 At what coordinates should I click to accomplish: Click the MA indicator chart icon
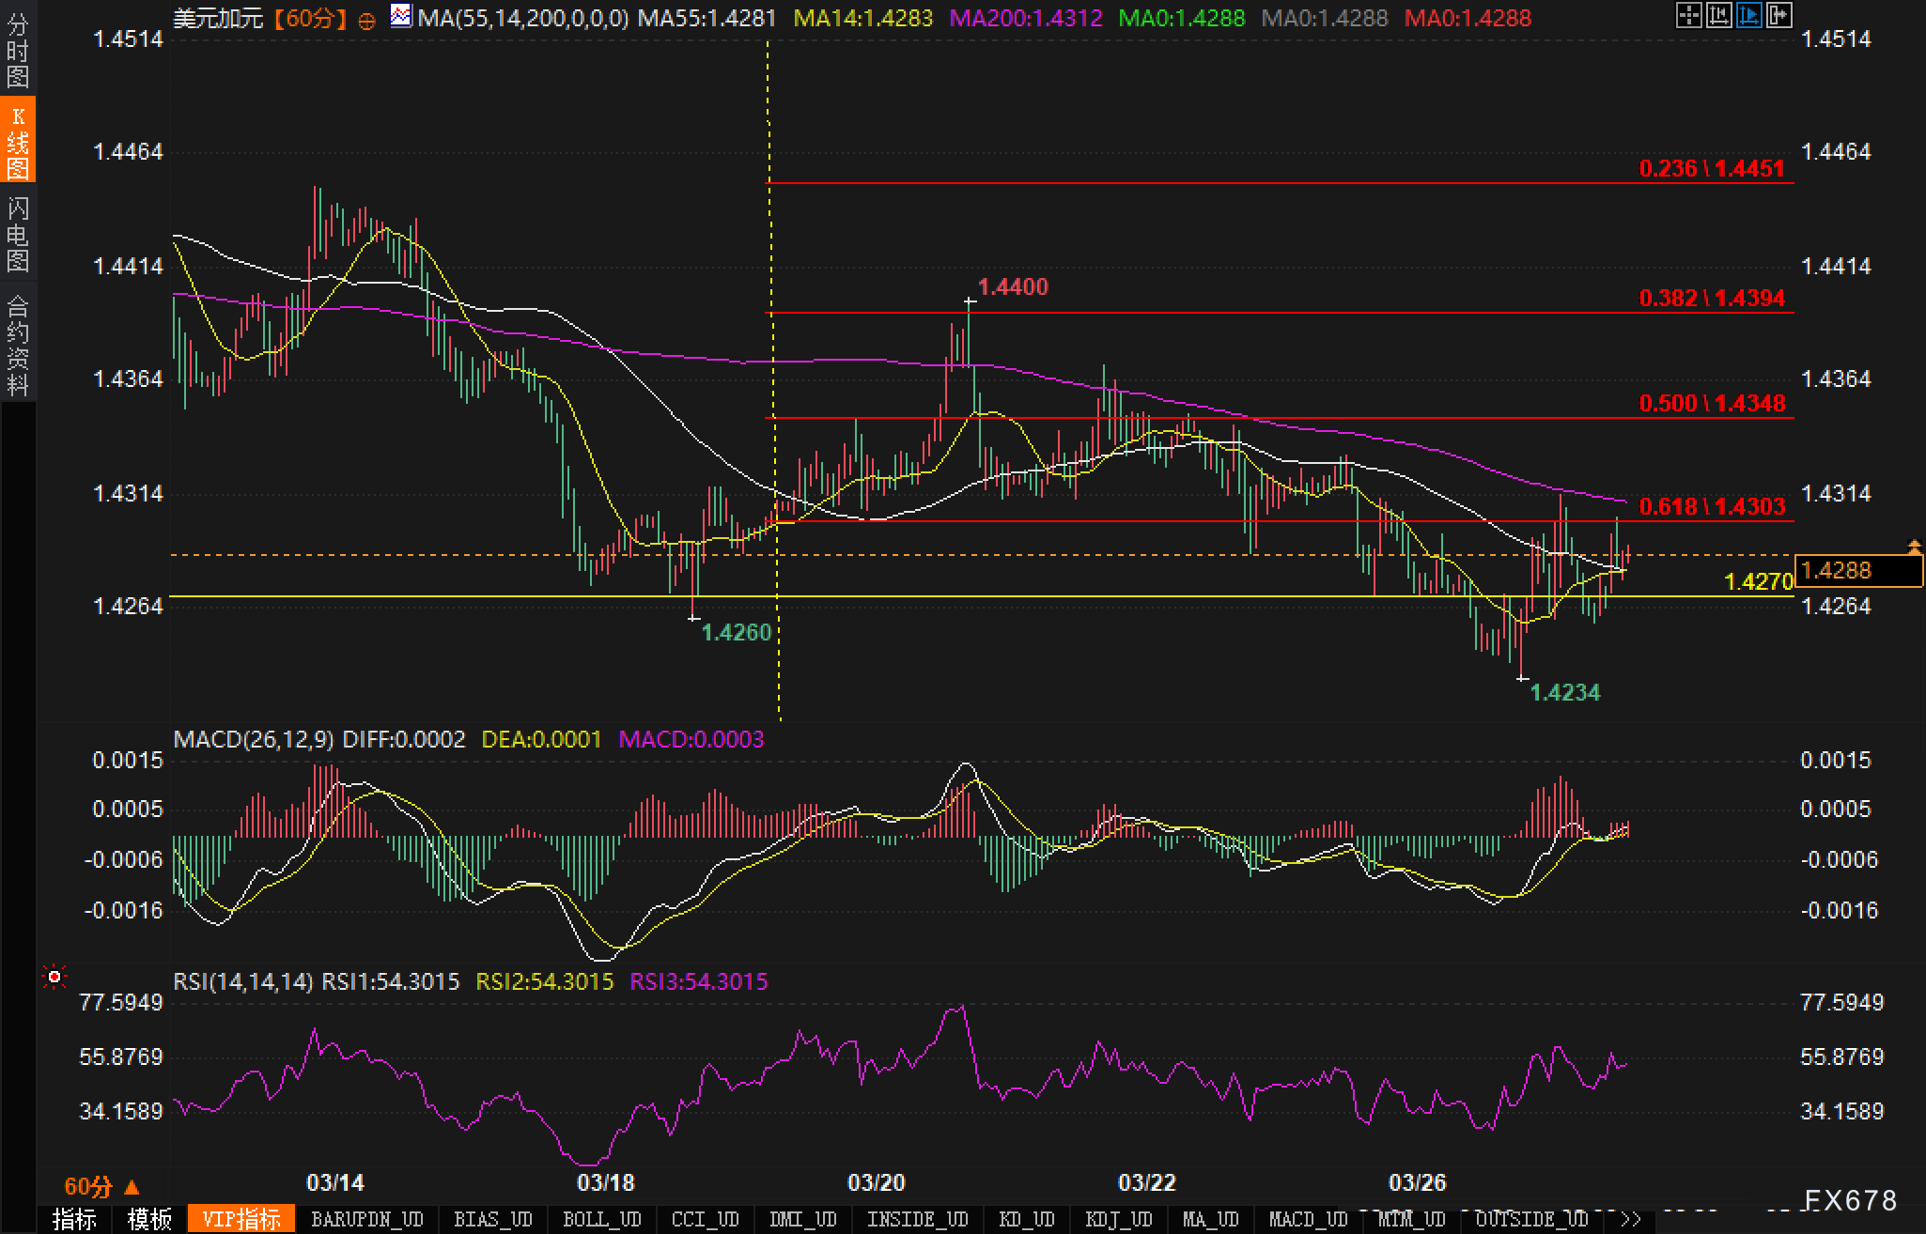pyautogui.click(x=401, y=16)
